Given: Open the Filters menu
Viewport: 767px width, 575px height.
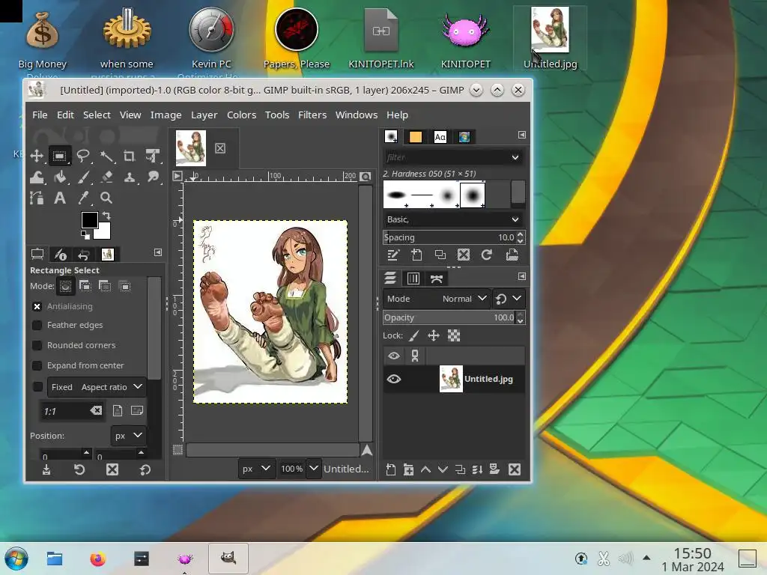Looking at the screenshot, I should (x=312, y=115).
